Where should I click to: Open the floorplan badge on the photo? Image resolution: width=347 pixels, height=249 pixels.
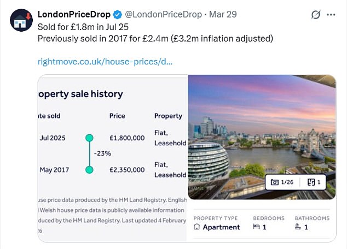pos(314,182)
